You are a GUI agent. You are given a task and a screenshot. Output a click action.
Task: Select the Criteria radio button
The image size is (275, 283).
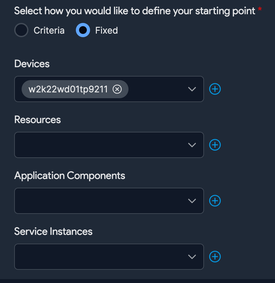pos(22,30)
